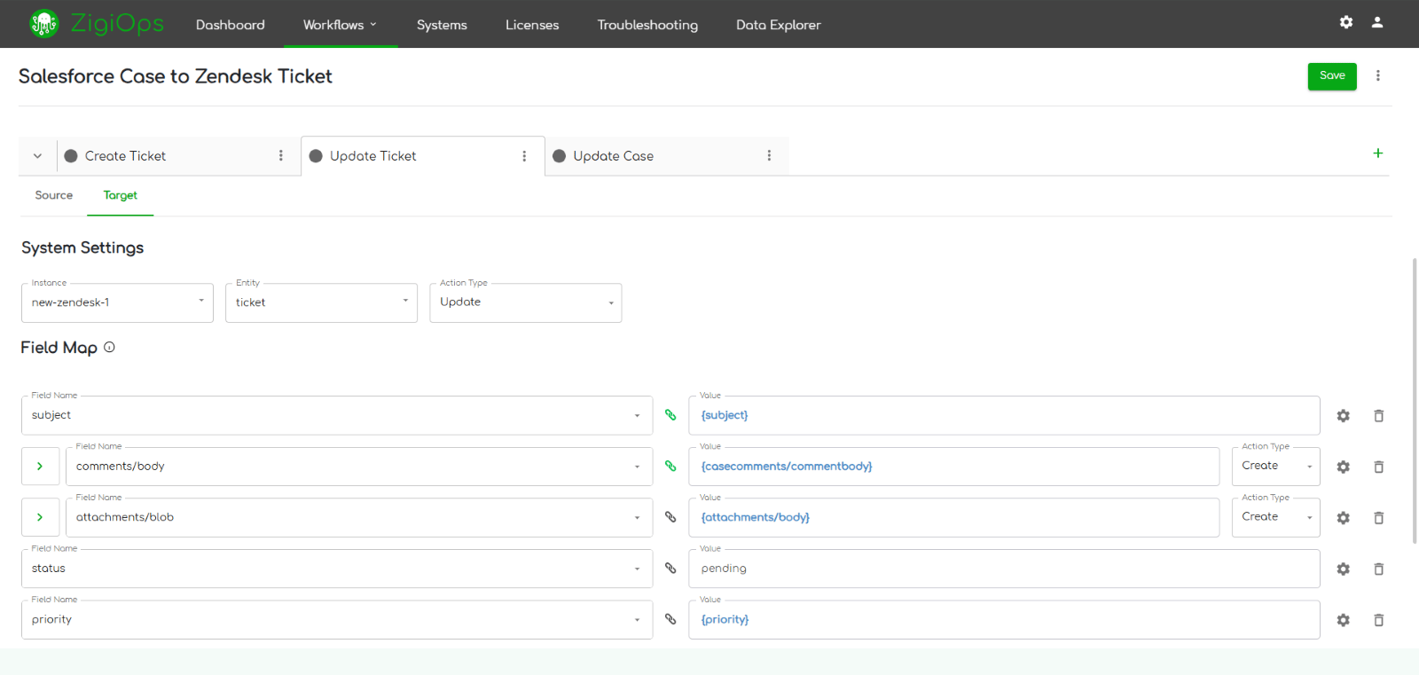Image resolution: width=1419 pixels, height=675 pixels.
Task: Go to the Dashboard menu
Action: click(x=231, y=25)
